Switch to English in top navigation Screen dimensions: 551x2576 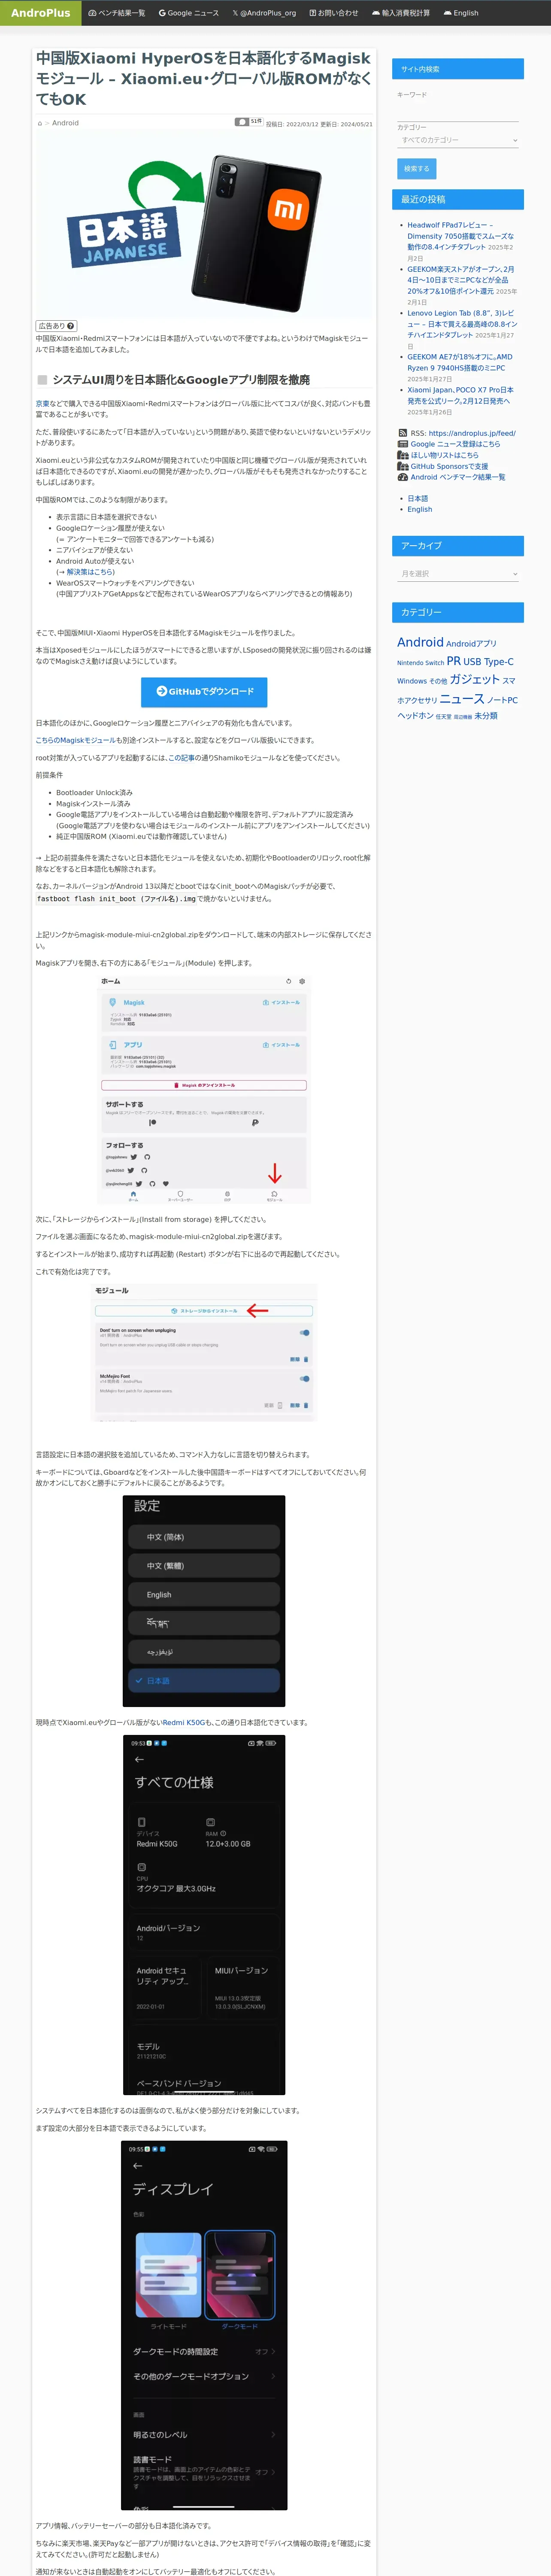(461, 13)
